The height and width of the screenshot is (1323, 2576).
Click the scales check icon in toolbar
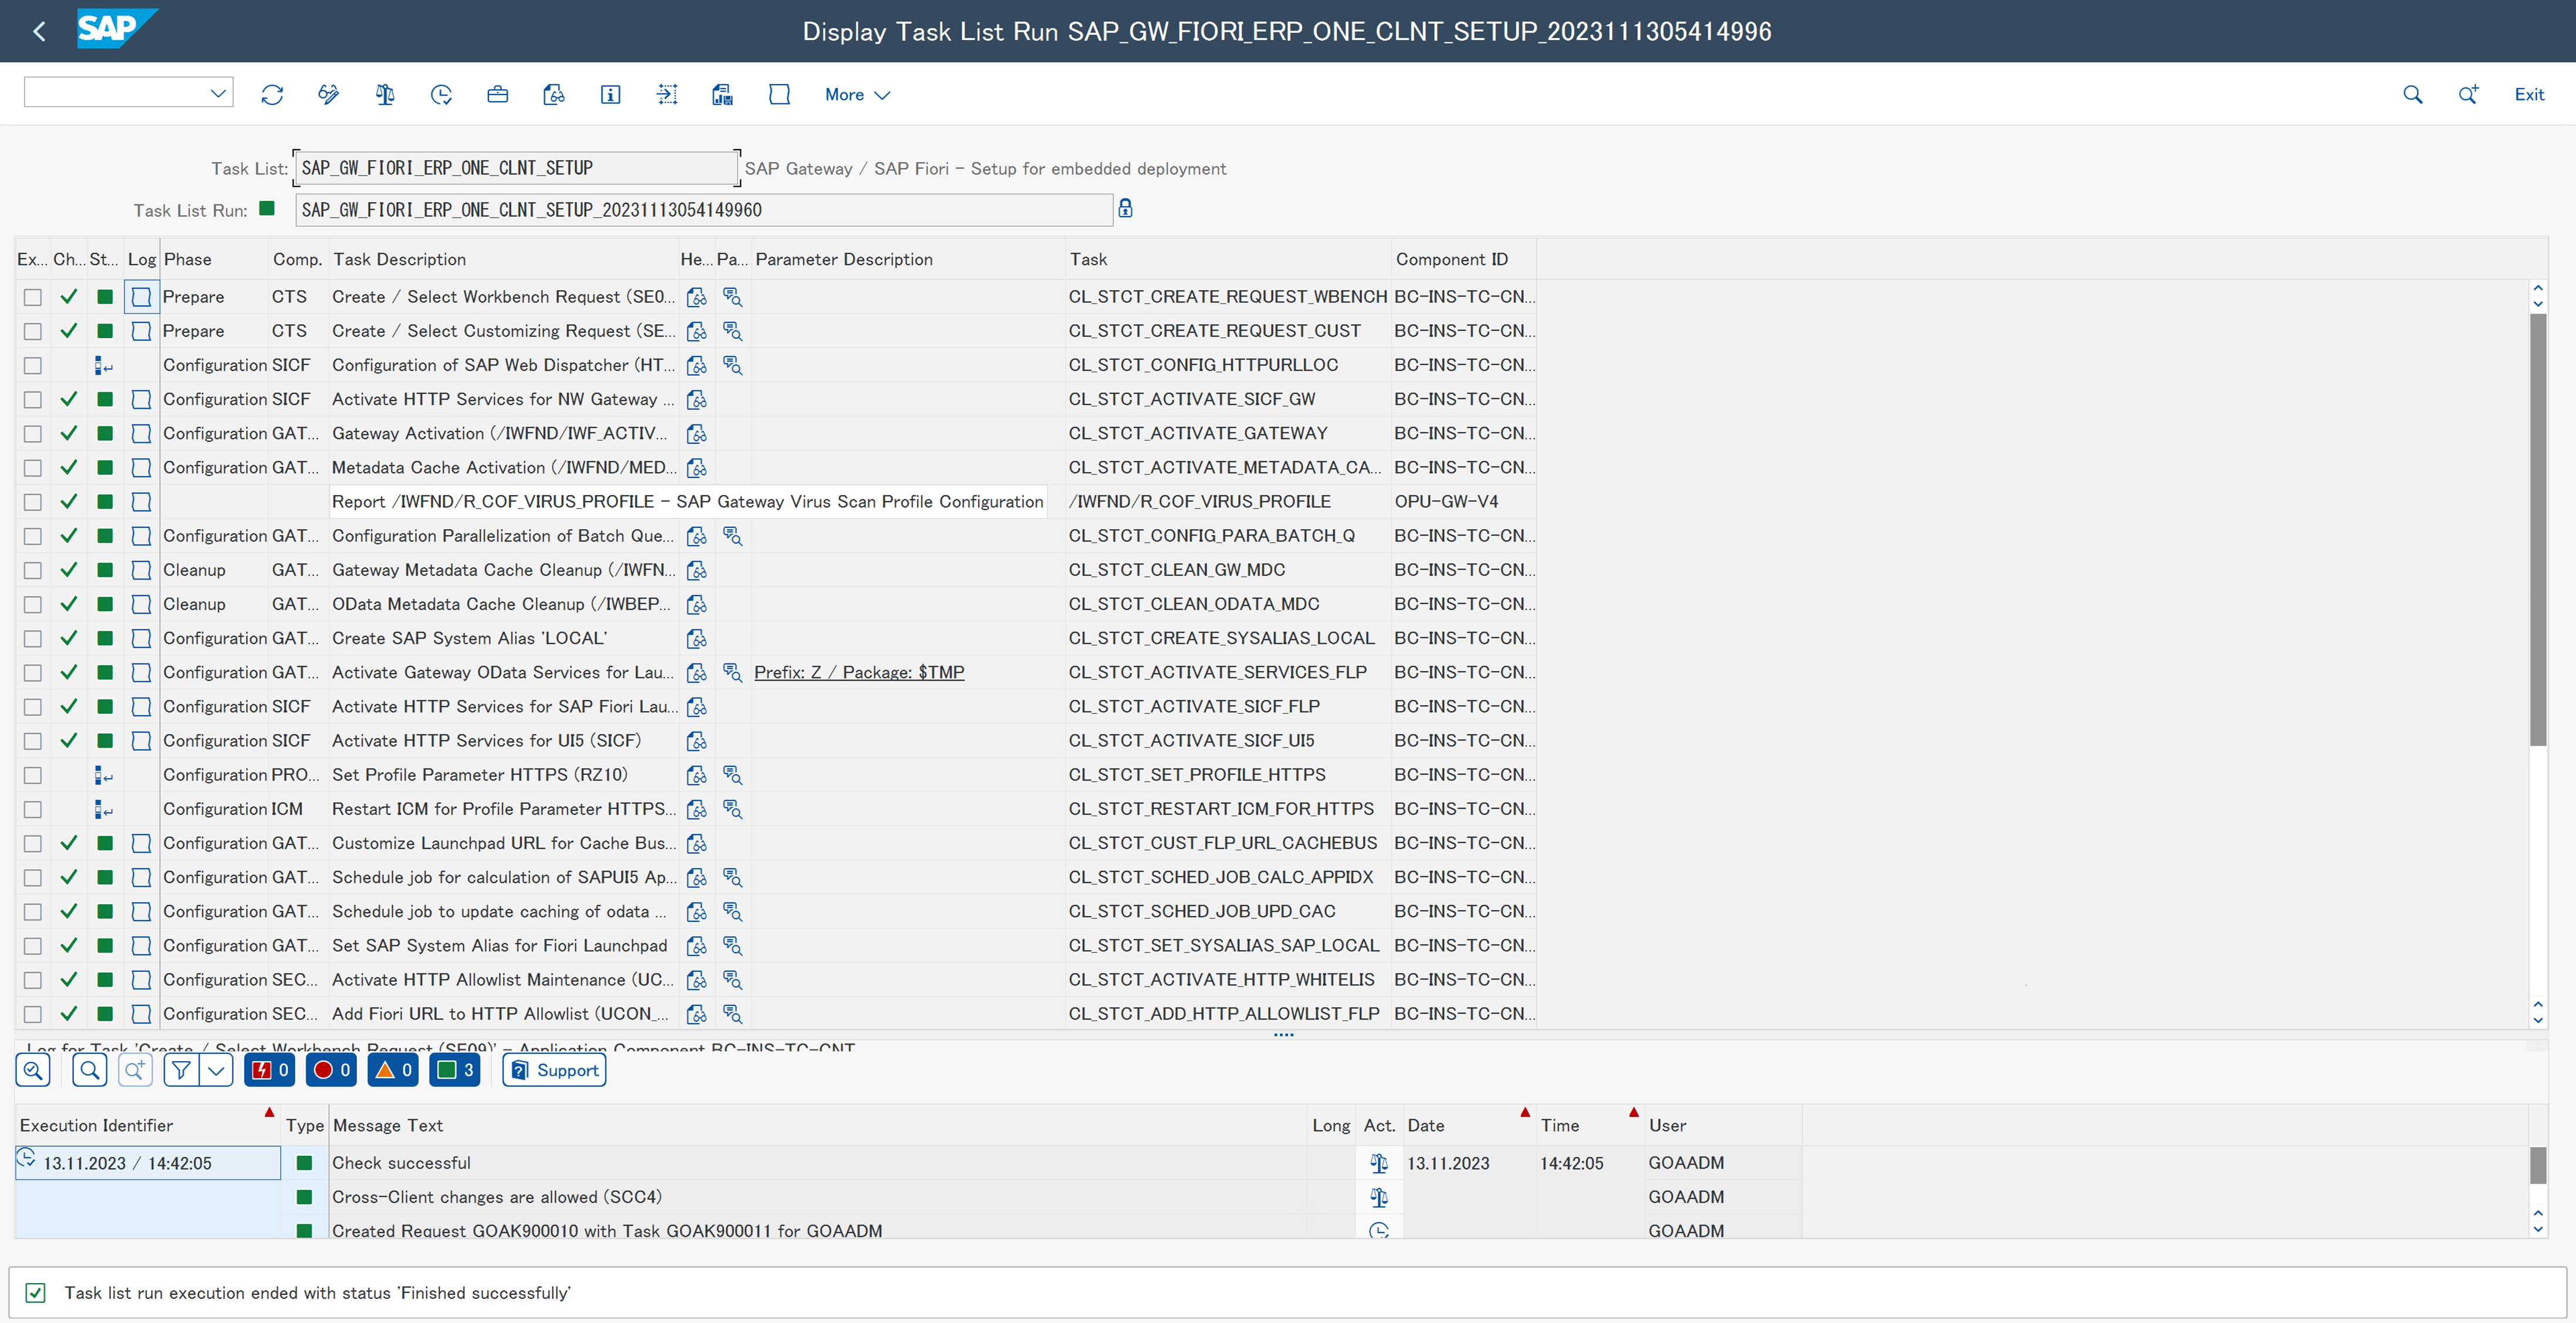coord(385,95)
